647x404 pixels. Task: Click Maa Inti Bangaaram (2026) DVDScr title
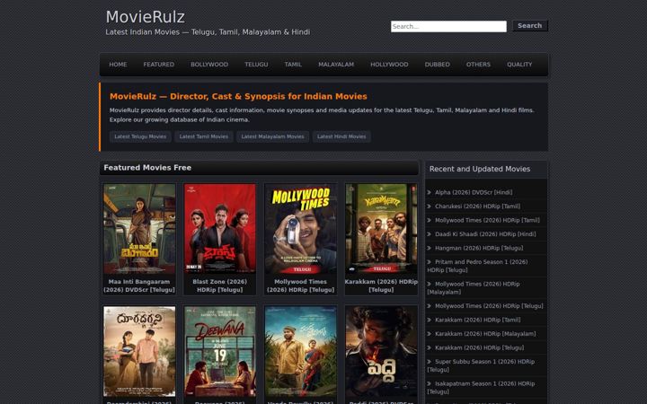pyautogui.click(x=139, y=285)
